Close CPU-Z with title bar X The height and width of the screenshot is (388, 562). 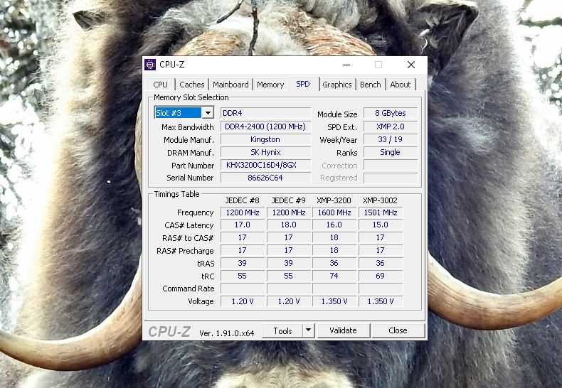point(411,65)
